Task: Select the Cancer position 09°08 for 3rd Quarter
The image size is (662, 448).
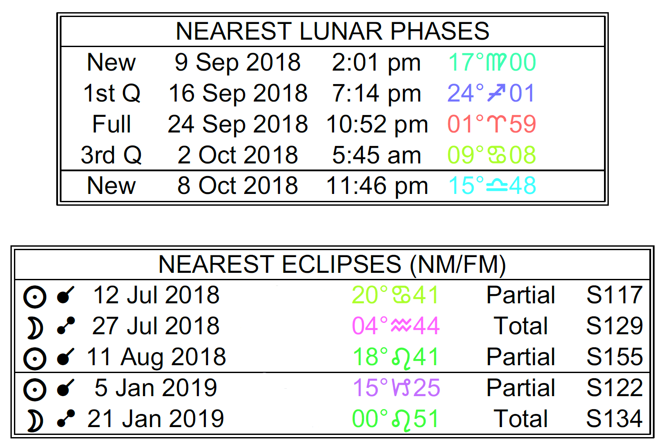Action: tap(491, 155)
